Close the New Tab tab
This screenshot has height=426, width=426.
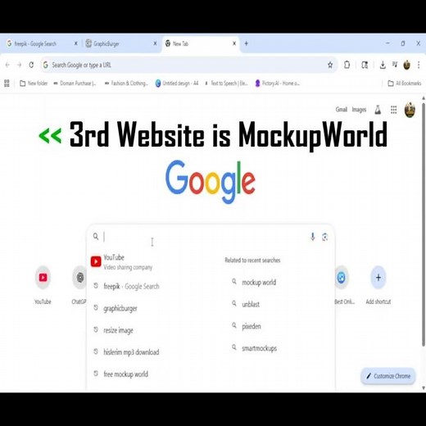pos(234,43)
